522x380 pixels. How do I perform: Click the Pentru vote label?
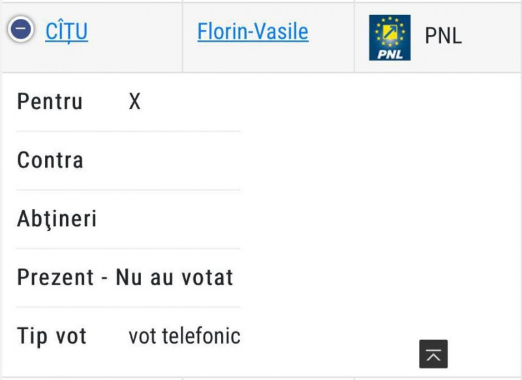pyautogui.click(x=50, y=101)
